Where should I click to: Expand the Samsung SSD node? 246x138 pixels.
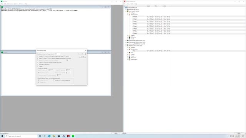click(x=126, y=44)
